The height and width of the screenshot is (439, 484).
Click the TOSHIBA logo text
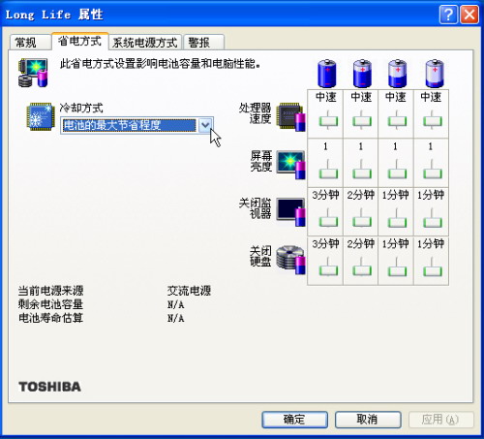coord(49,387)
